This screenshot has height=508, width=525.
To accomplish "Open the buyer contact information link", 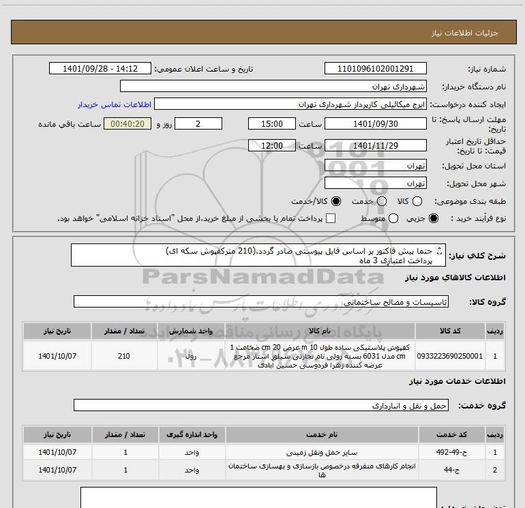I will pyautogui.click(x=115, y=104).
